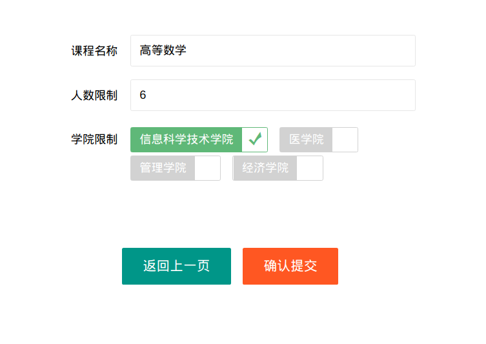The width and height of the screenshot is (486, 344).
Task: Submit the form with 确认提交
Action: tap(290, 266)
